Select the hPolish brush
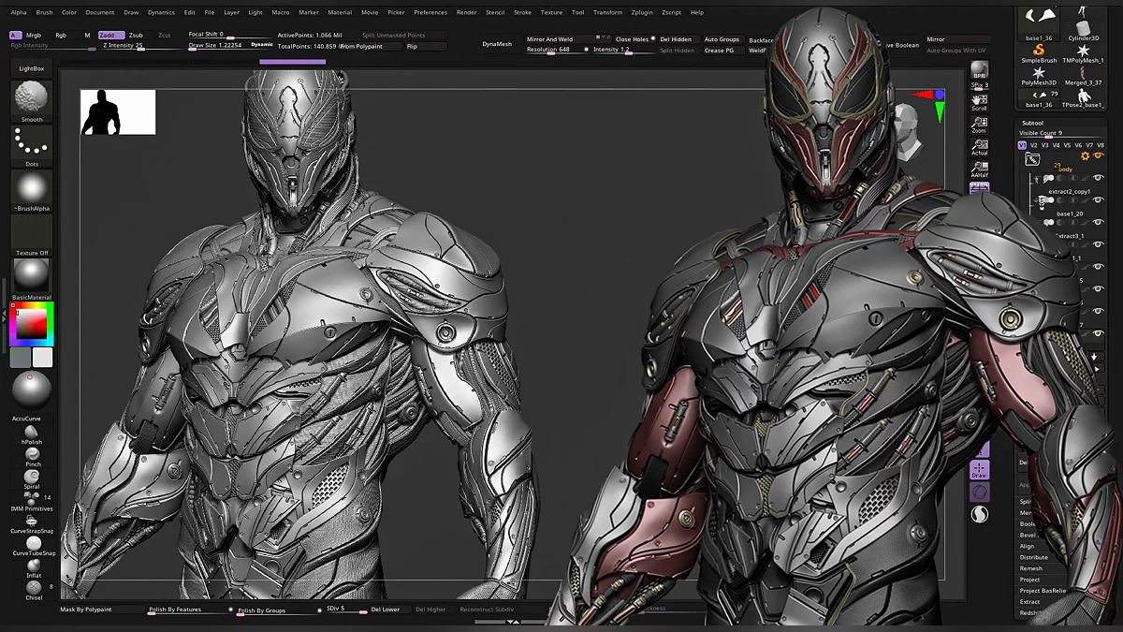1123x632 pixels. (32, 433)
